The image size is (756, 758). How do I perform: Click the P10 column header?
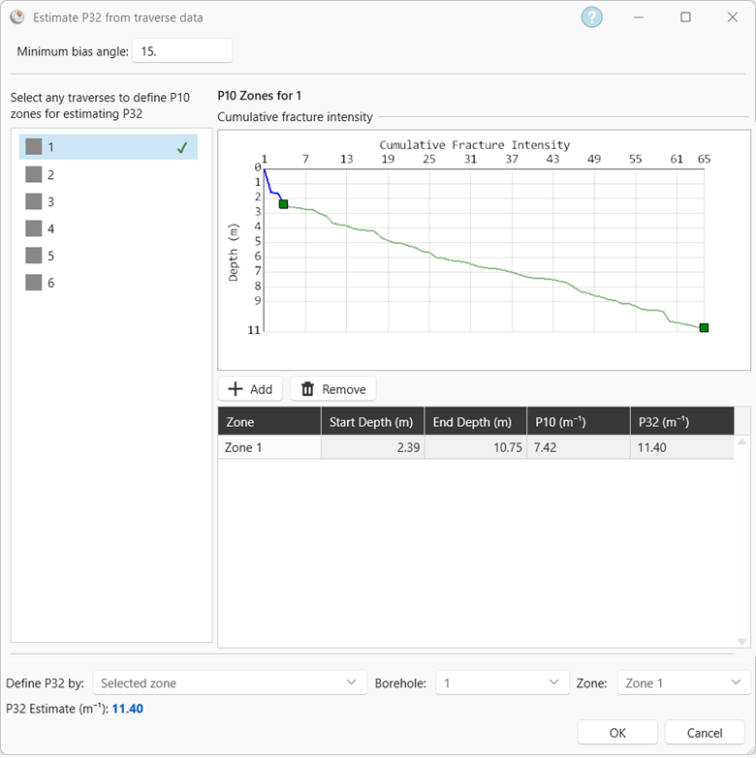click(x=579, y=421)
